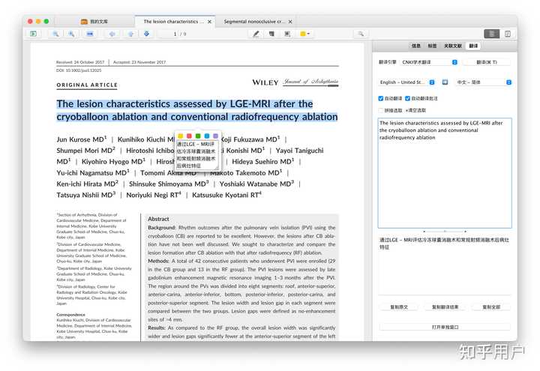Open the 信息 info panel tab
This screenshot has height=371, width=540.
click(x=416, y=46)
